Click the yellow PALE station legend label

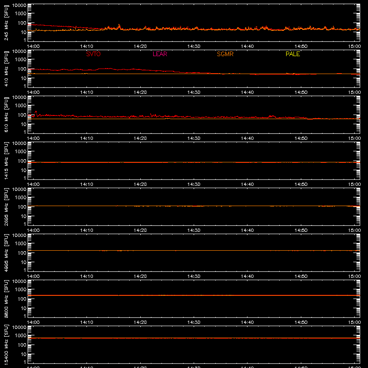click(293, 54)
